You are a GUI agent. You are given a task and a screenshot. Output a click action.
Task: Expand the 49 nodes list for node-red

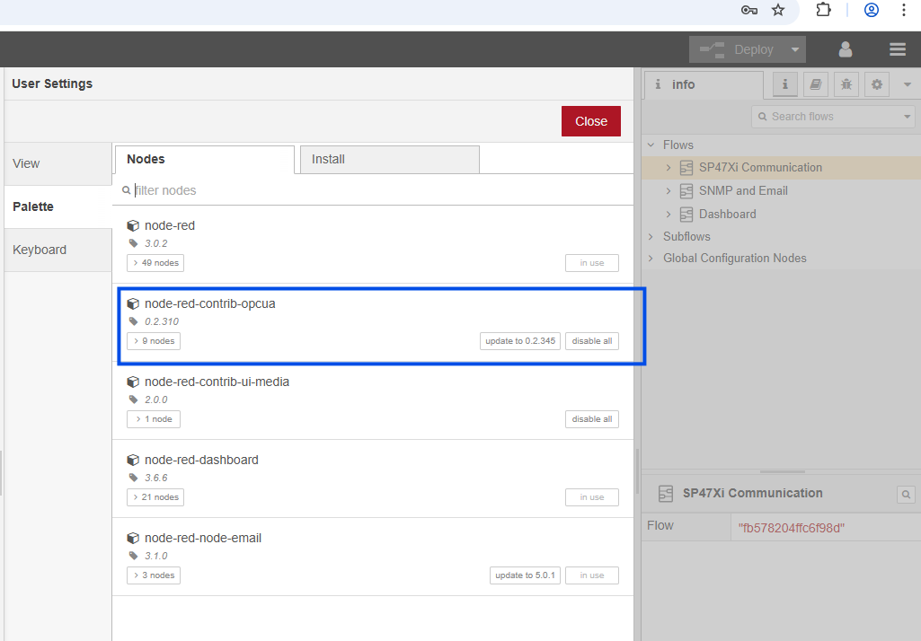(x=155, y=263)
